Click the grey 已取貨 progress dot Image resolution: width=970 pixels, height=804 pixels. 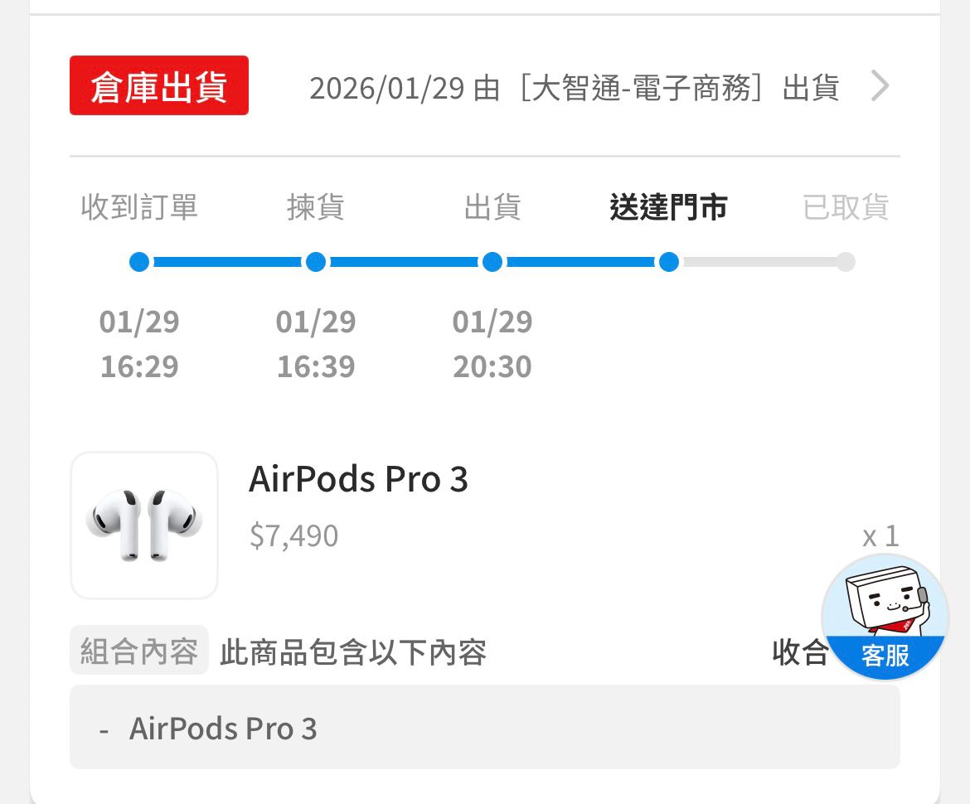coord(846,263)
